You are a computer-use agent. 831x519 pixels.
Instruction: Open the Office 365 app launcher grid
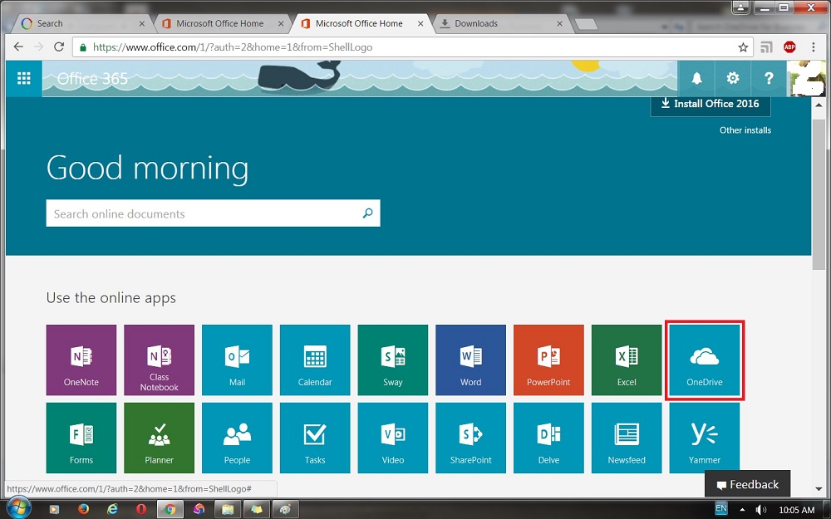23,79
